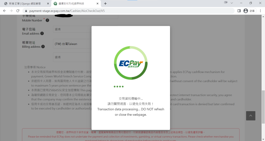Focus the payment-stage.ecpay.com.tw address bar
The image size is (265, 141).
click(128, 11)
